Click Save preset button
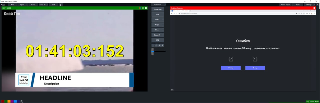 33,4
